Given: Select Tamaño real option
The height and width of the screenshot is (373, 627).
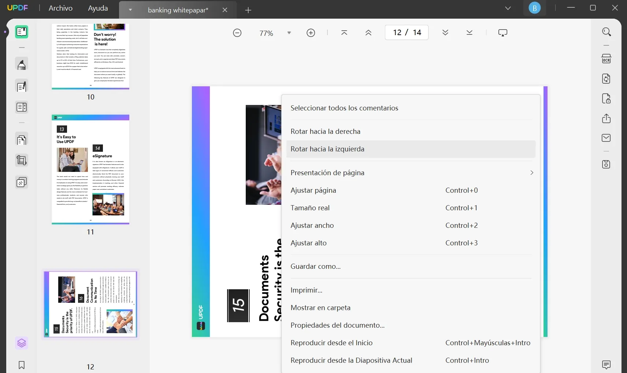Looking at the screenshot, I should click(411, 208).
